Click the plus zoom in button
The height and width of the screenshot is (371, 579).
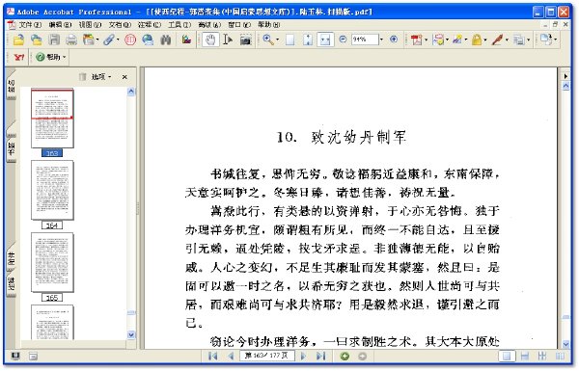394,40
